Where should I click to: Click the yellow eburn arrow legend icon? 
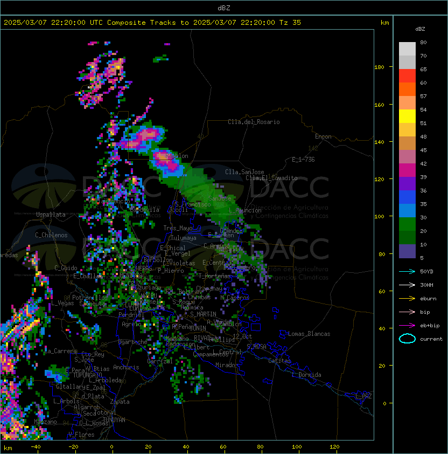pyautogui.click(x=407, y=298)
